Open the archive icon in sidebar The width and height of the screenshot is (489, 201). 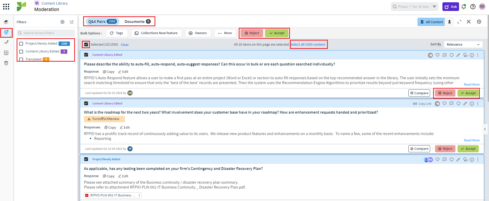click(x=6, y=53)
